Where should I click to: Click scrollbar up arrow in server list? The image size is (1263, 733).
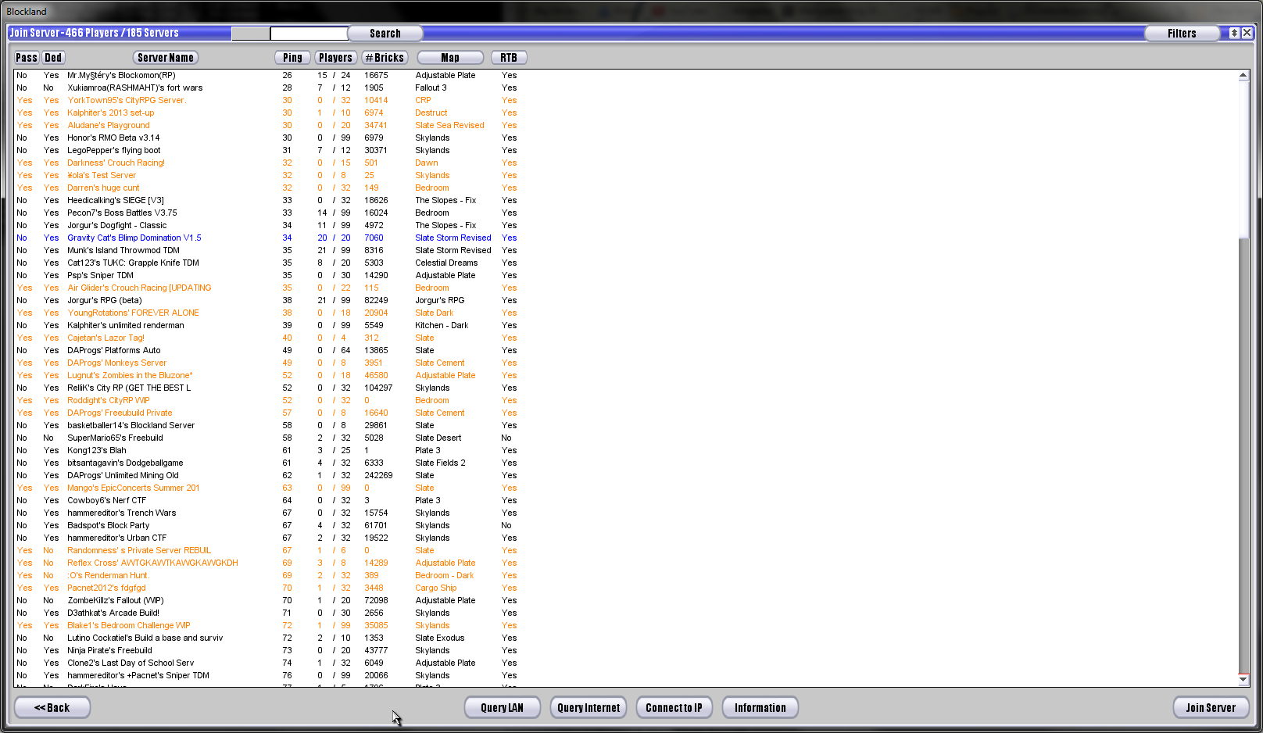pyautogui.click(x=1243, y=76)
